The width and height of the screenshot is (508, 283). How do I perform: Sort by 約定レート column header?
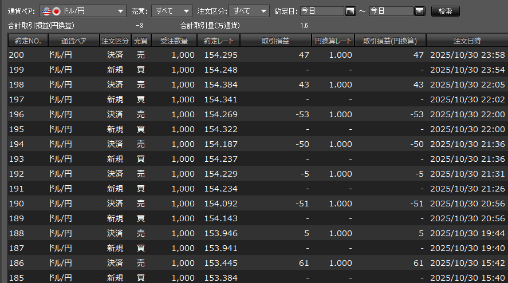tap(218, 41)
